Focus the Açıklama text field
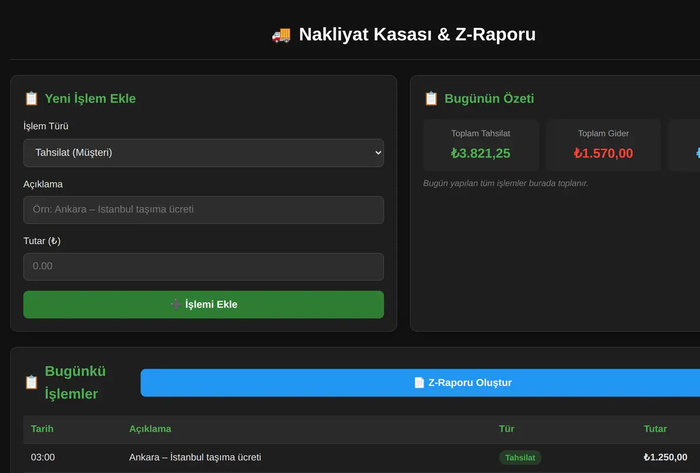The width and height of the screenshot is (700, 473). point(204,210)
